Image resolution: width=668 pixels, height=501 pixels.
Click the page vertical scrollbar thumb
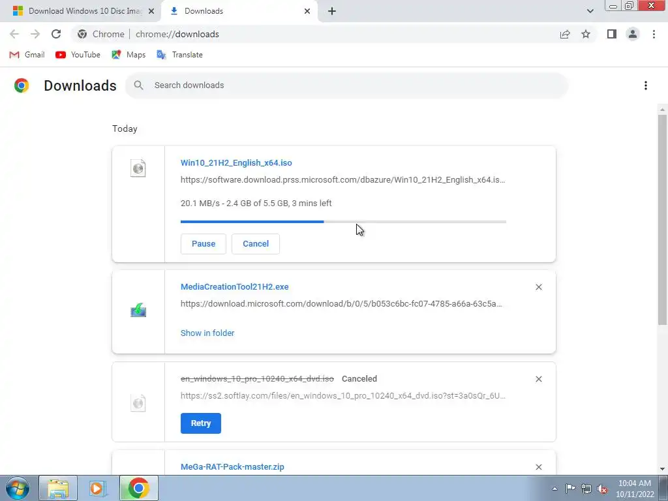pos(662,219)
